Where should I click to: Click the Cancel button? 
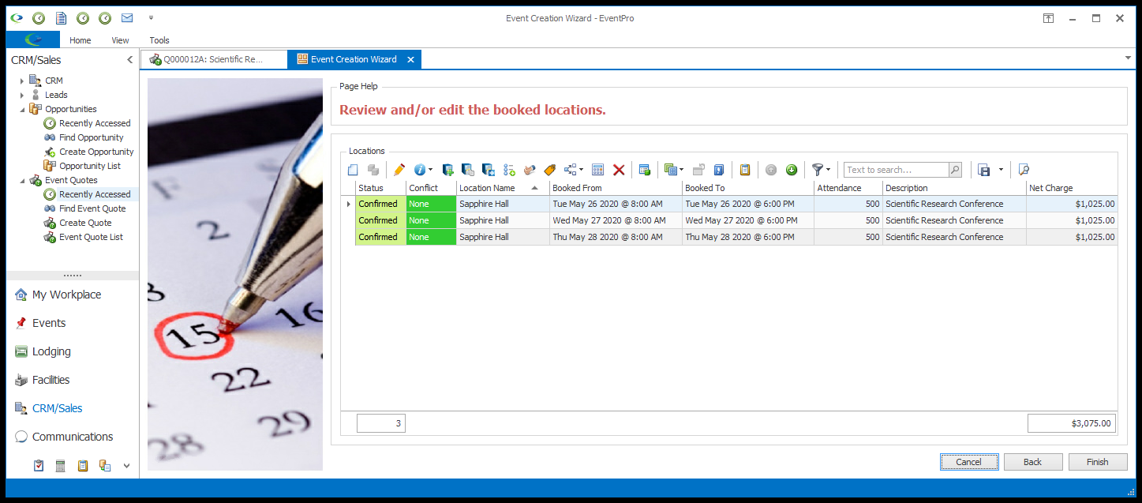[x=969, y=462]
